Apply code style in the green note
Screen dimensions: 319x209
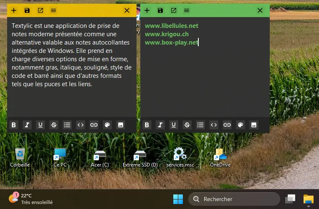[x=214, y=125]
